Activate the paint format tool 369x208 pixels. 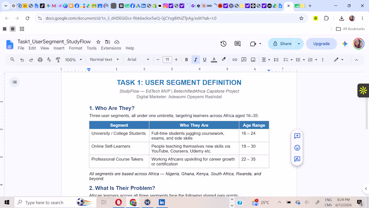click(58, 60)
